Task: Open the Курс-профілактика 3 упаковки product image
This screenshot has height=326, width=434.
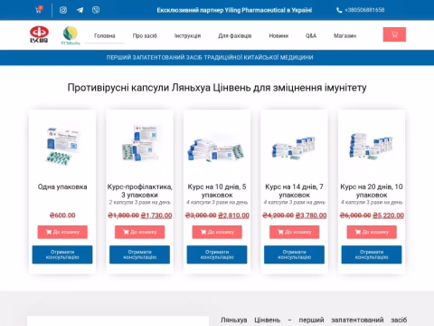Action: tap(140, 142)
